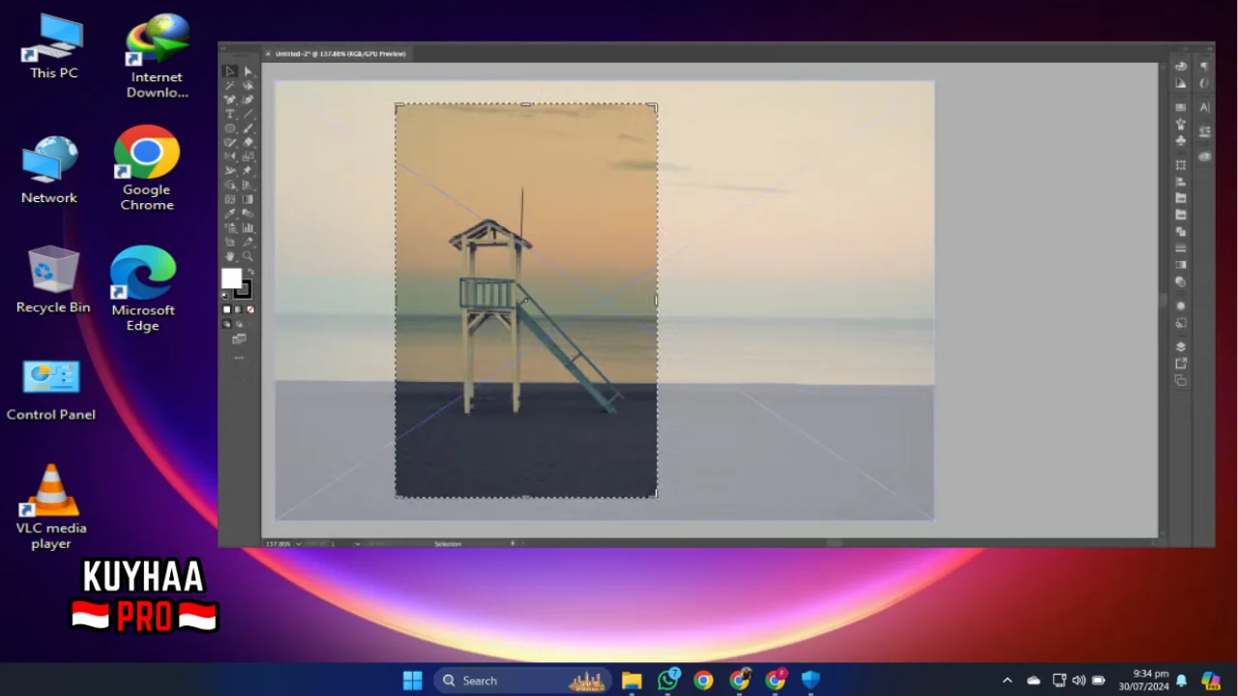The width and height of the screenshot is (1238, 696).
Task: Close the Untitled-2 document tab
Action: (268, 54)
